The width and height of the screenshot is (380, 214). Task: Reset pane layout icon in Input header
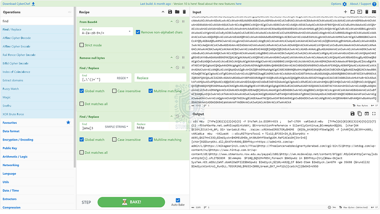(374, 12)
